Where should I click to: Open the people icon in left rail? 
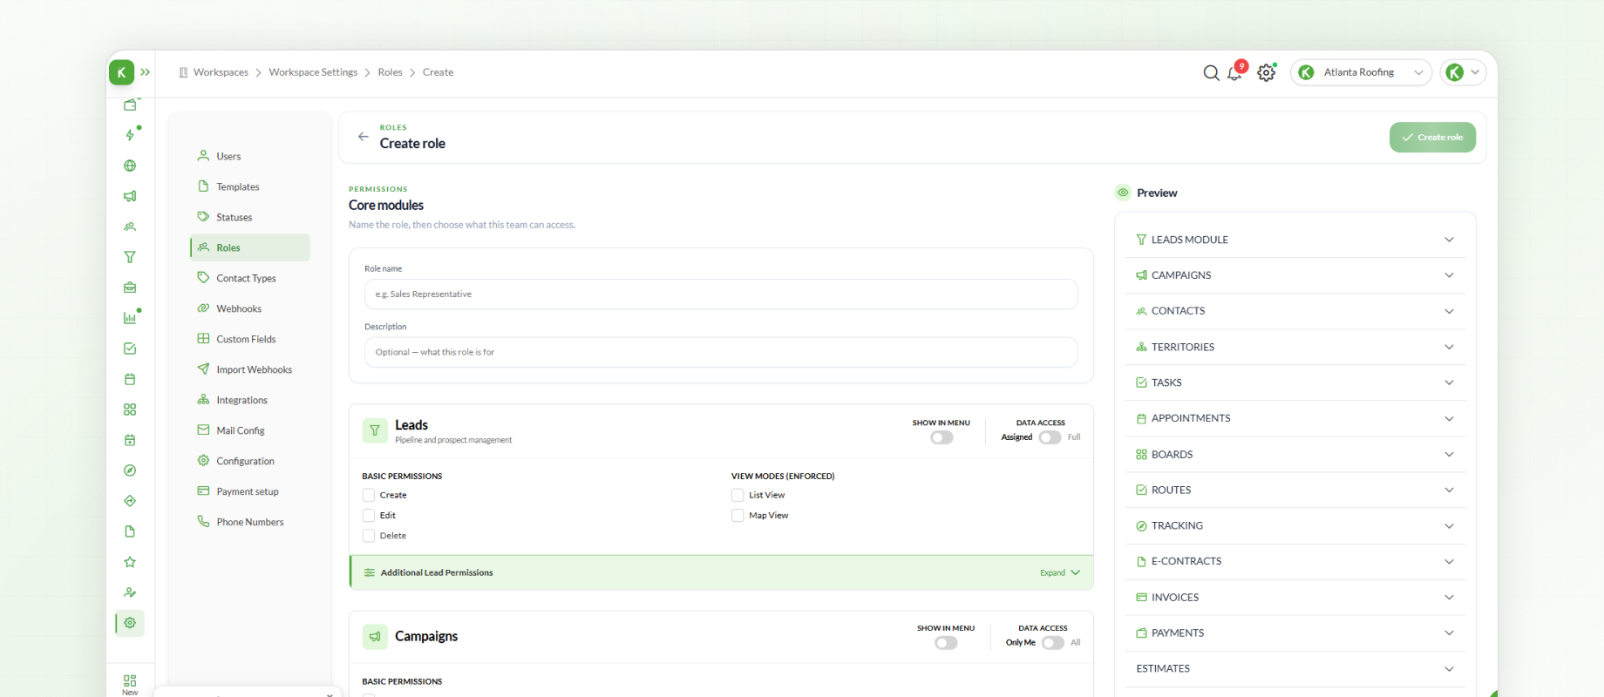[130, 227]
